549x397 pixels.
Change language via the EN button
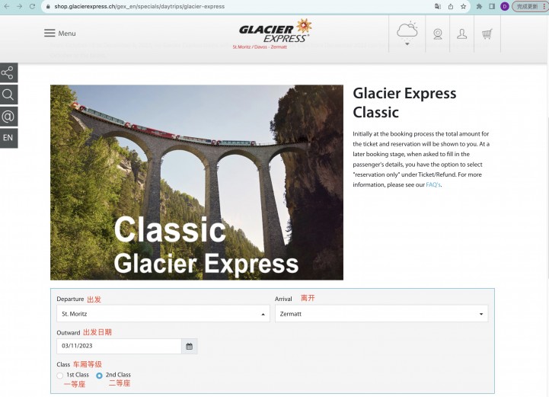click(8, 138)
